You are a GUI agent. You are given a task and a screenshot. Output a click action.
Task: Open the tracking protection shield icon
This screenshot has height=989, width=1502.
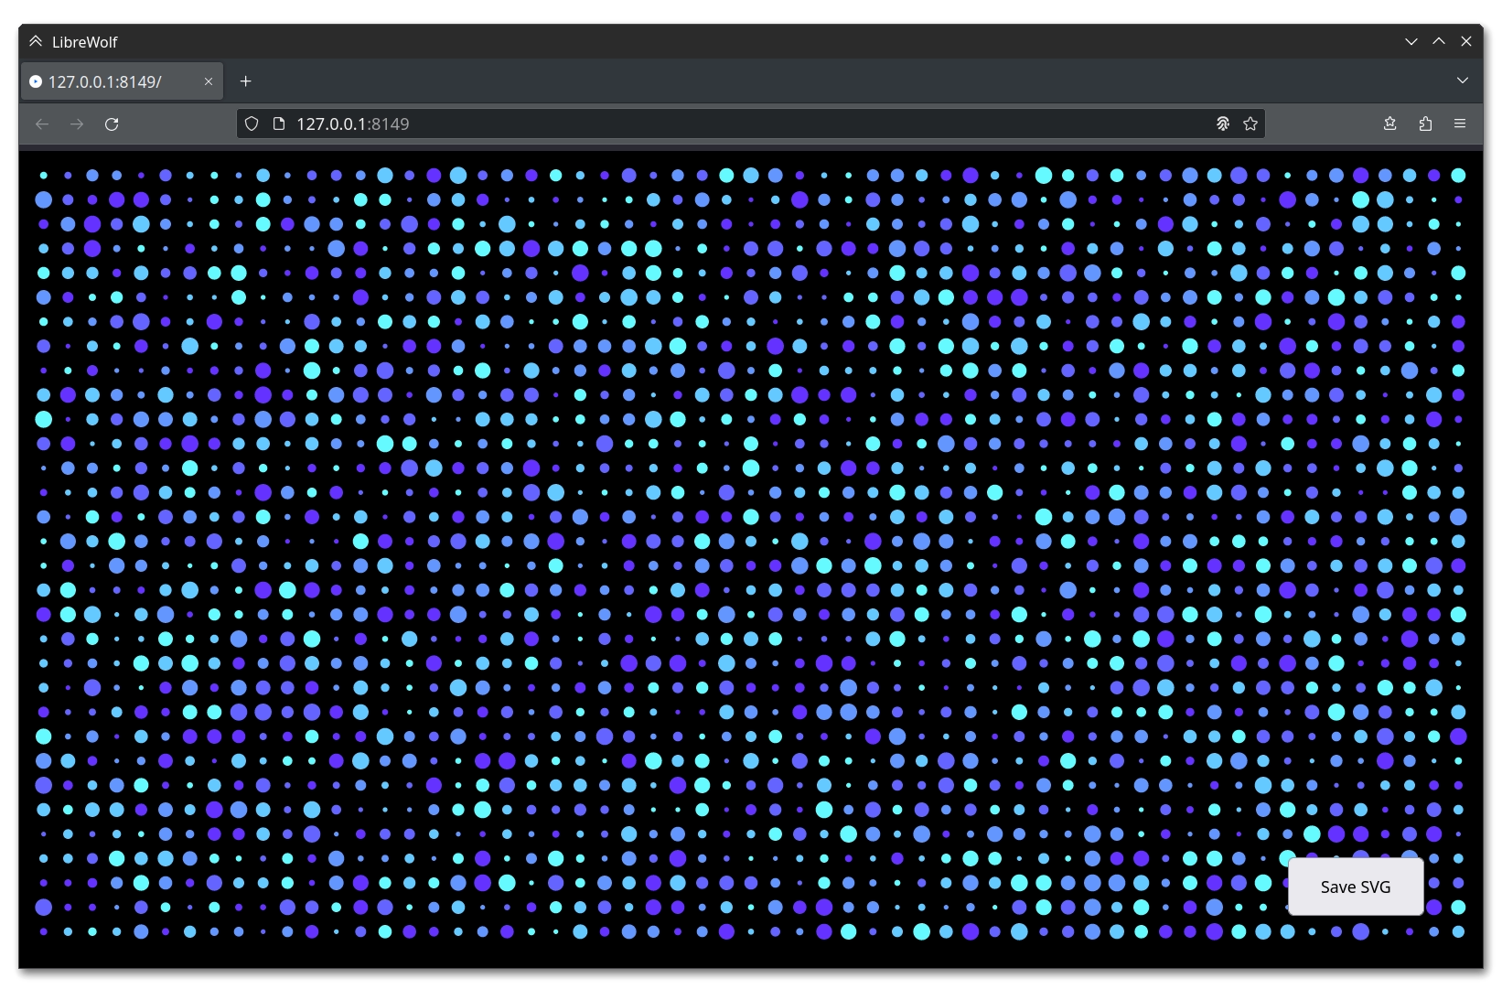tap(252, 124)
